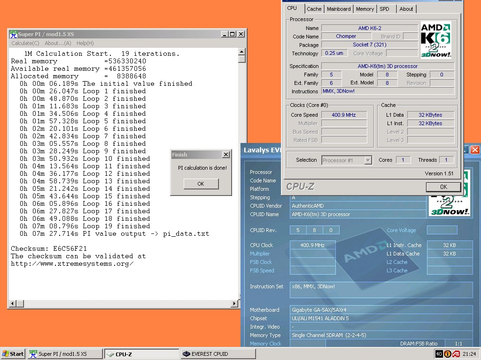Click the Gigabyte GA-5AX/5AXr4 motherboard value
The width and height of the screenshot is (481, 360).
tap(381, 310)
